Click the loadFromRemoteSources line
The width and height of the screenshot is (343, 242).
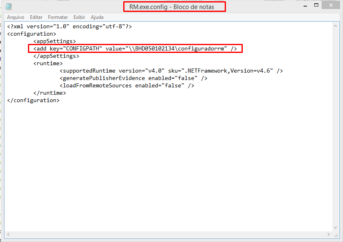(x=127, y=85)
